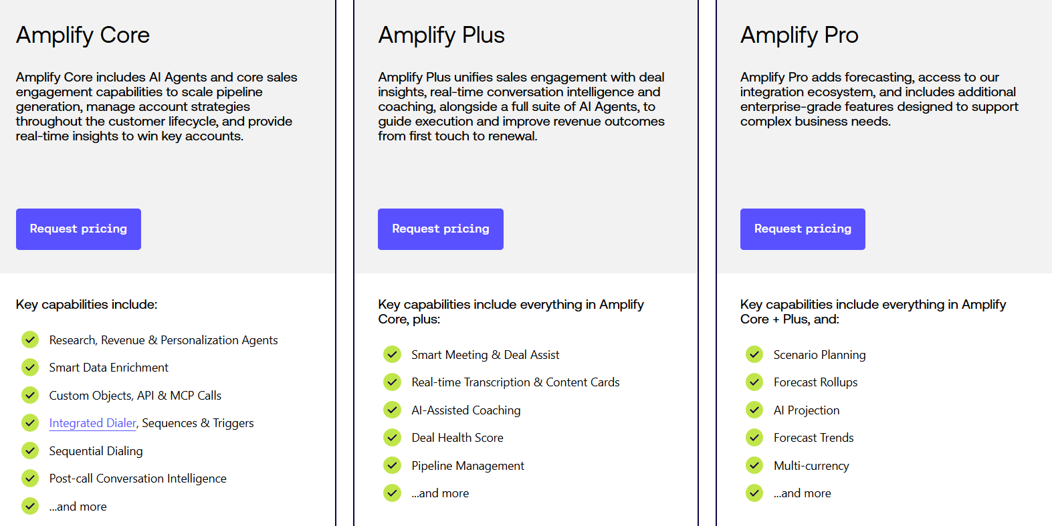
Task: Click the '...and more' item in Amplify Plus
Action: pyautogui.click(x=440, y=493)
